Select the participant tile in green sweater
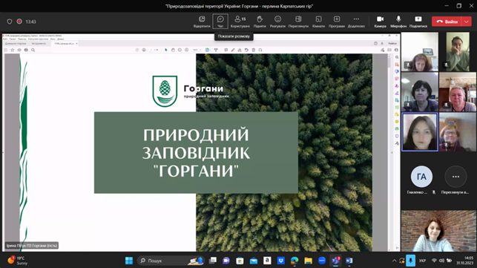Viewport: 477px width, 268px height. [458, 52]
